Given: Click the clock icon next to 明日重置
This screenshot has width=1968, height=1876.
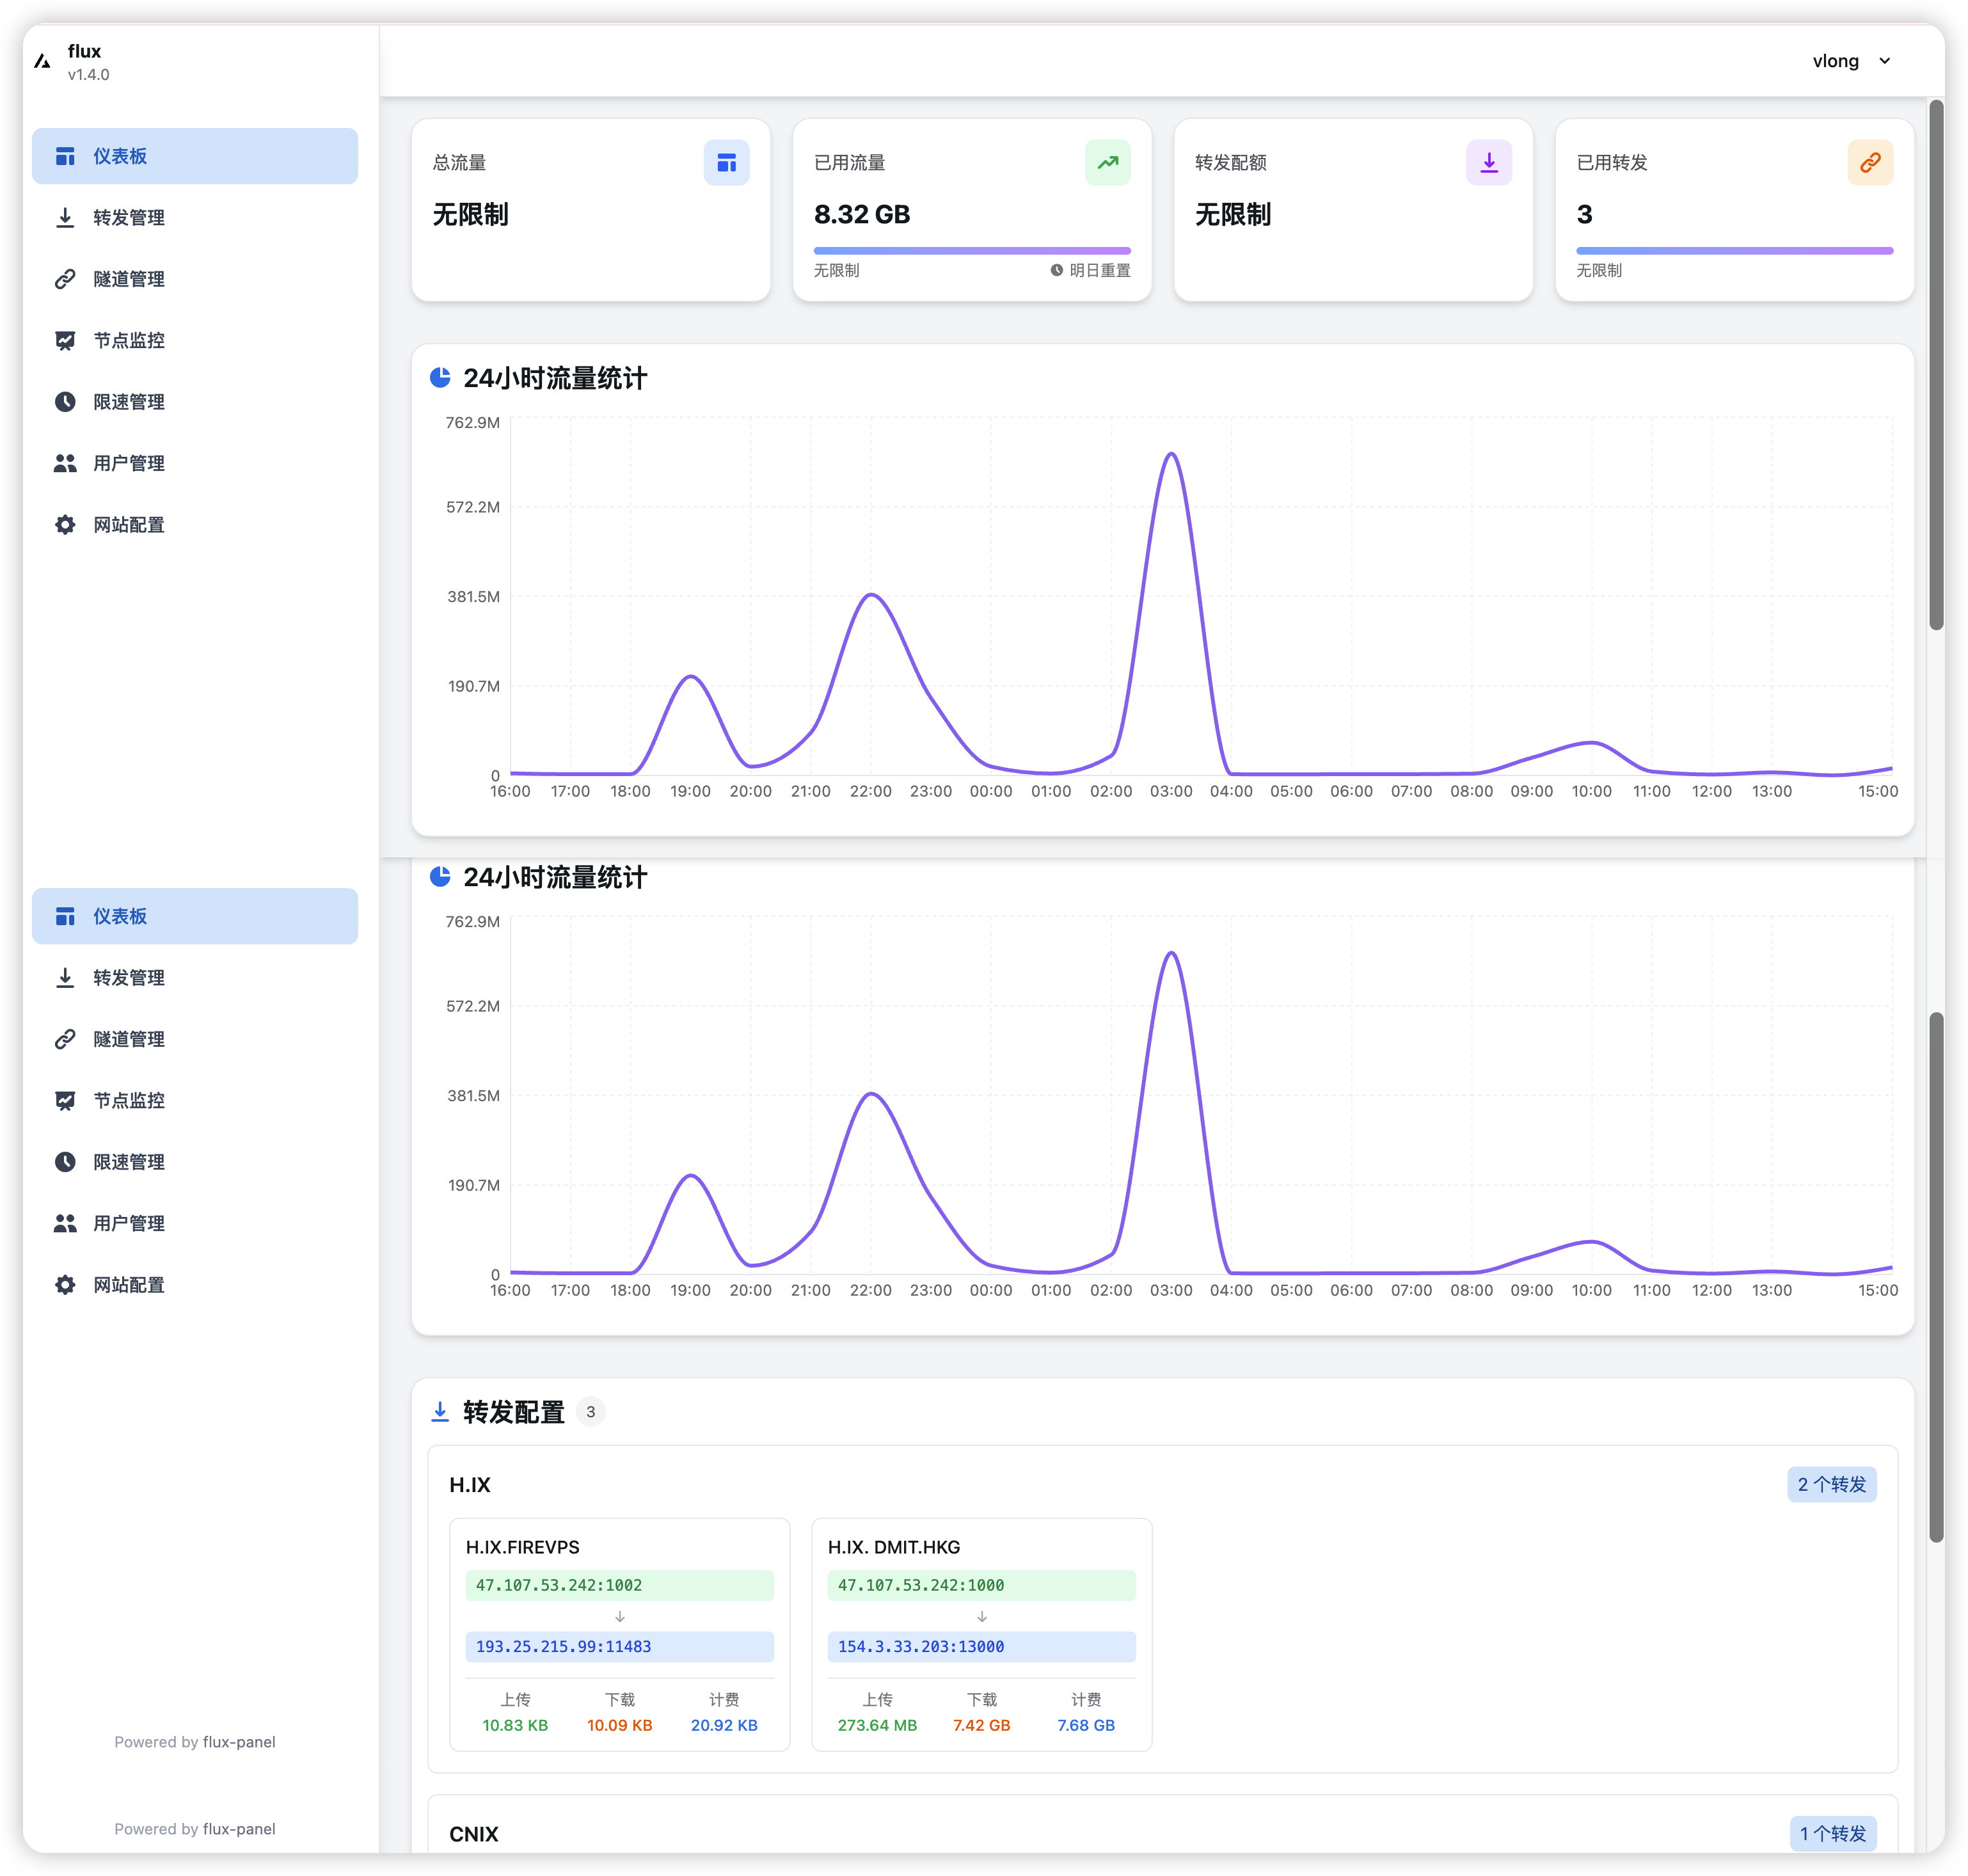Looking at the screenshot, I should pos(1056,271).
